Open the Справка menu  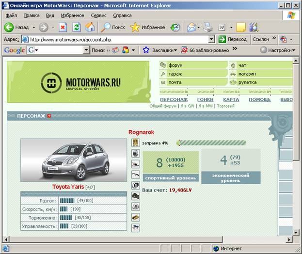[x=122, y=16]
